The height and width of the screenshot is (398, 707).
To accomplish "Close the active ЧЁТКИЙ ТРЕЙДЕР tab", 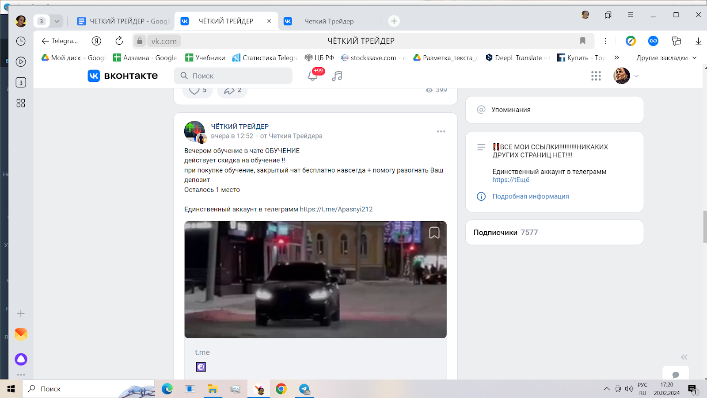I will (269, 21).
